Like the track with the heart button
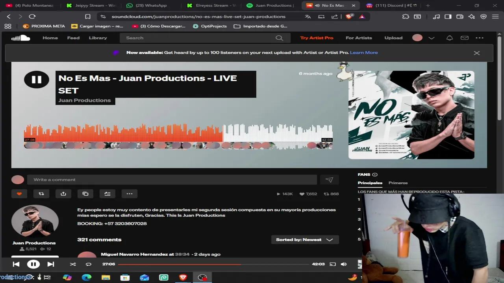Viewport: 504px width, 283px height. (19, 193)
